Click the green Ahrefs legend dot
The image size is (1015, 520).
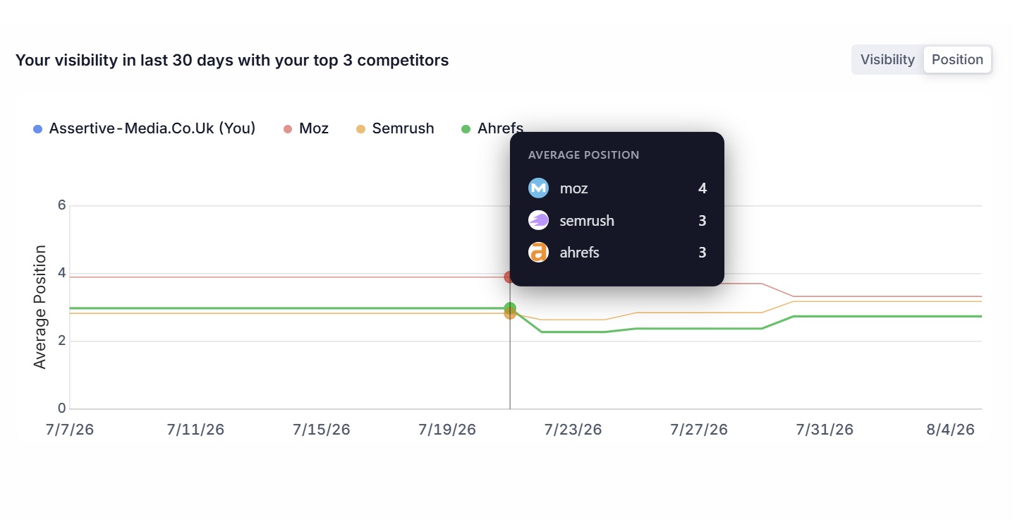466,129
